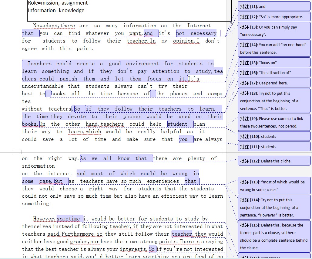Click highlighted "teacher" before "they would neither"
Screen dimensions: 312x259
(x=182, y=234)
